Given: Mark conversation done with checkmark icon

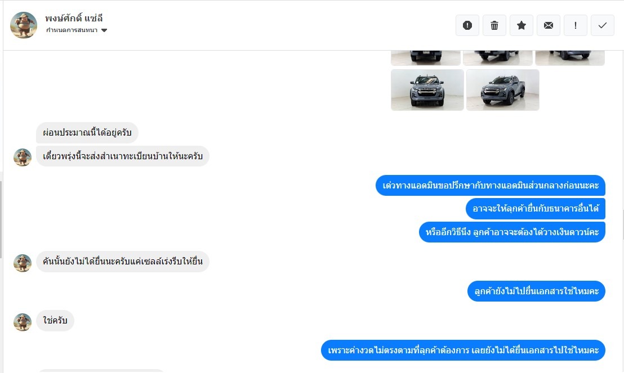Looking at the screenshot, I should click(603, 25).
